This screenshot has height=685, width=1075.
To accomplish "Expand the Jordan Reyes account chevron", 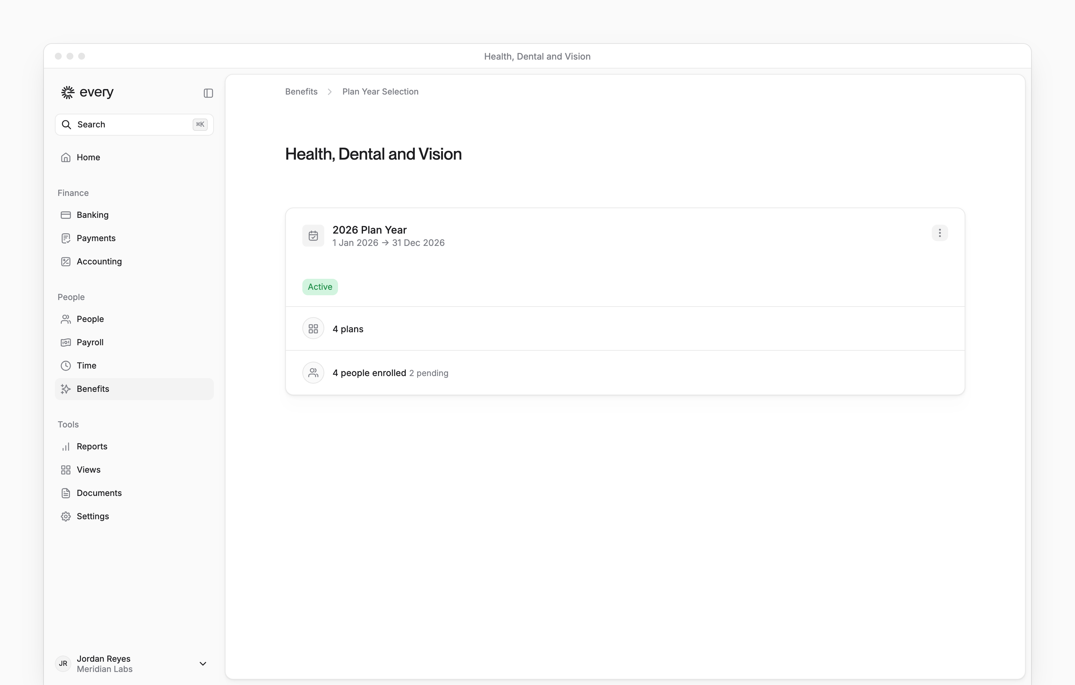I will pos(203,664).
